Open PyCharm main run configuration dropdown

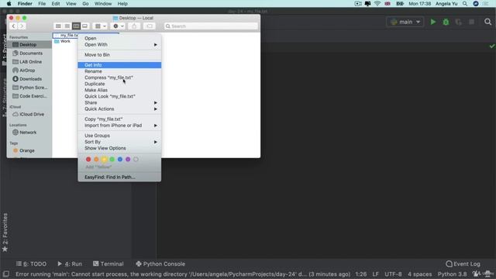[x=405, y=22]
